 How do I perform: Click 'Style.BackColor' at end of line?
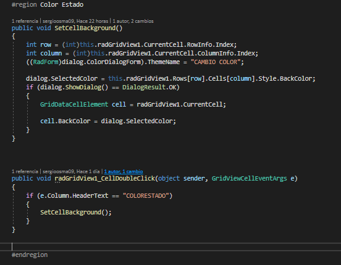[285, 78]
